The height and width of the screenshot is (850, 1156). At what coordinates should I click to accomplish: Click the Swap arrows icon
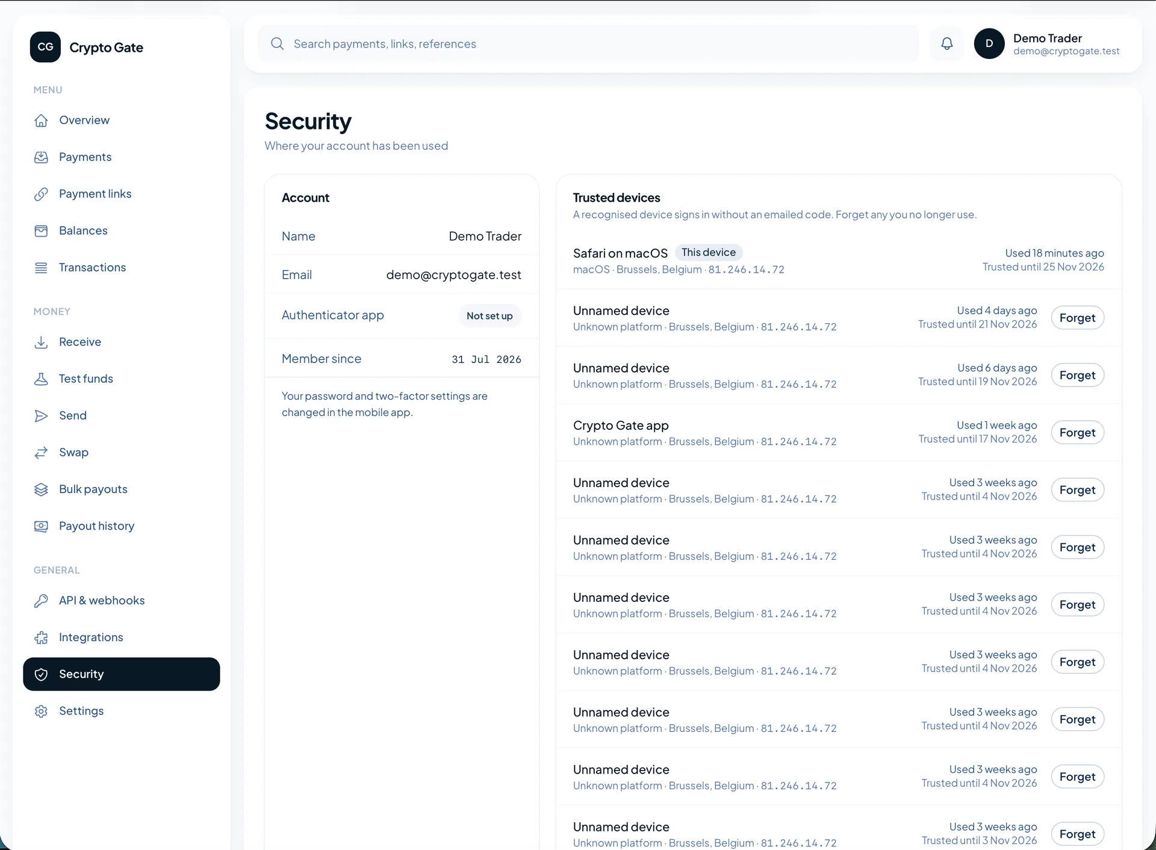click(41, 453)
